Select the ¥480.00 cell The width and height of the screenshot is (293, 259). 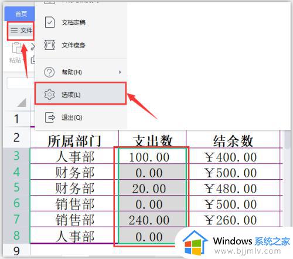tap(233, 187)
